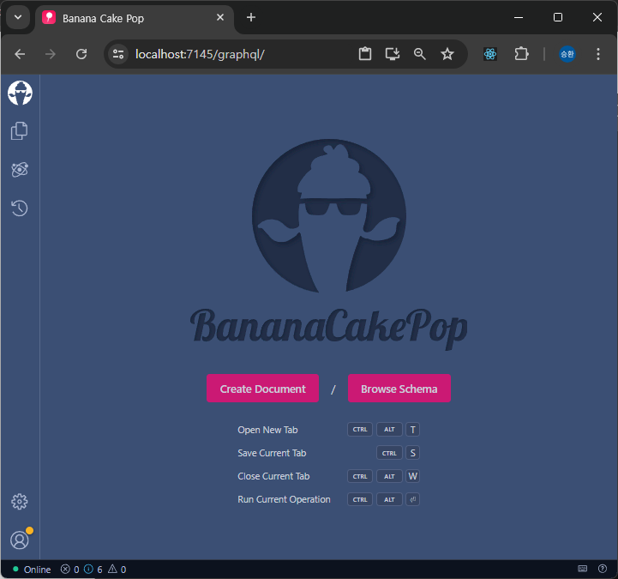
Task: Close the Banana Cake Pop tab
Action: 220,17
